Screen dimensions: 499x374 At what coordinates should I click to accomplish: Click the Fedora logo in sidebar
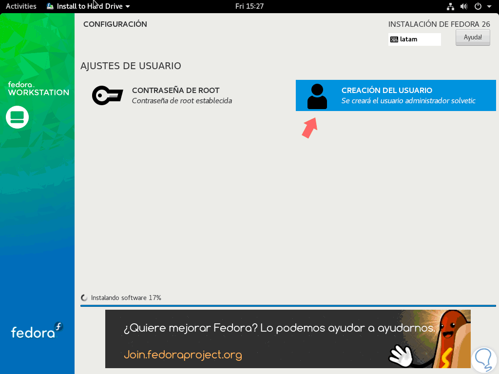coord(37,331)
